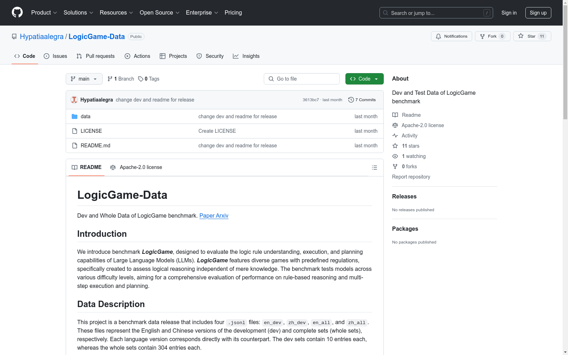Click the 1 Branch link
Viewport: 568px width, 355px height.
[x=121, y=79]
